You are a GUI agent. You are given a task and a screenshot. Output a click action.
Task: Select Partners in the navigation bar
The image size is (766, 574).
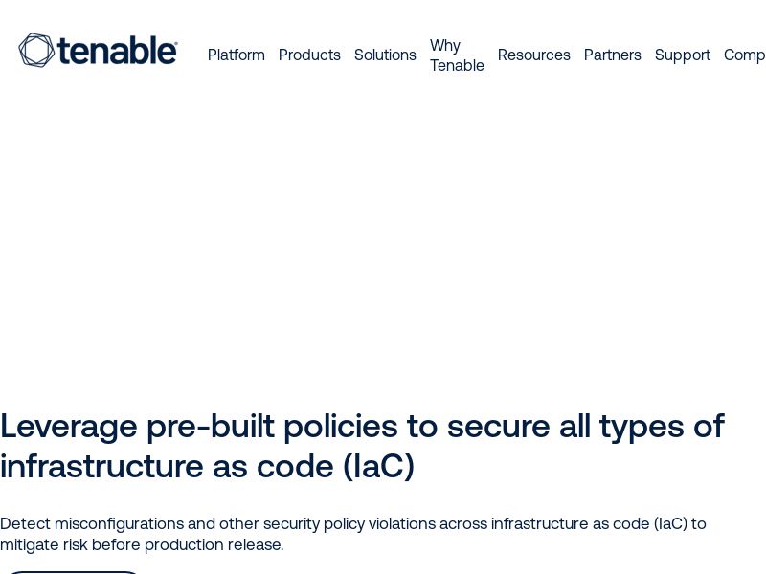tap(613, 55)
